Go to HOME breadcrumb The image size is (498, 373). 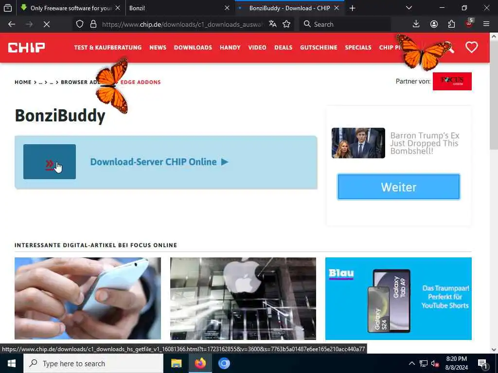23,82
